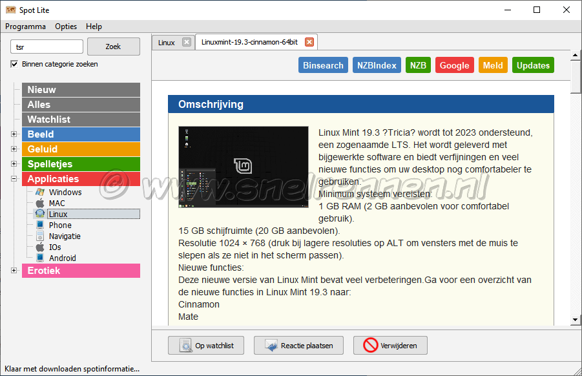Screen dimensions: 582x376
Task: Open Binsearch for this spot
Action: [323, 65]
